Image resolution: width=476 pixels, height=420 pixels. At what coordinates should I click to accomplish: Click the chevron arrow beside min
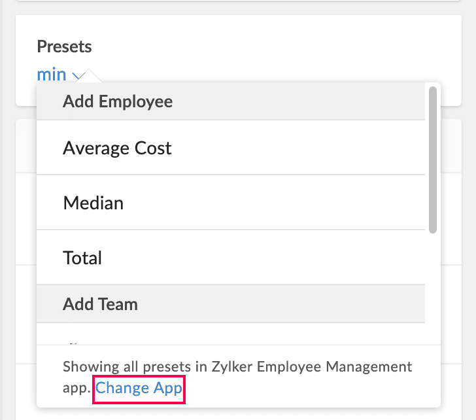[78, 75]
